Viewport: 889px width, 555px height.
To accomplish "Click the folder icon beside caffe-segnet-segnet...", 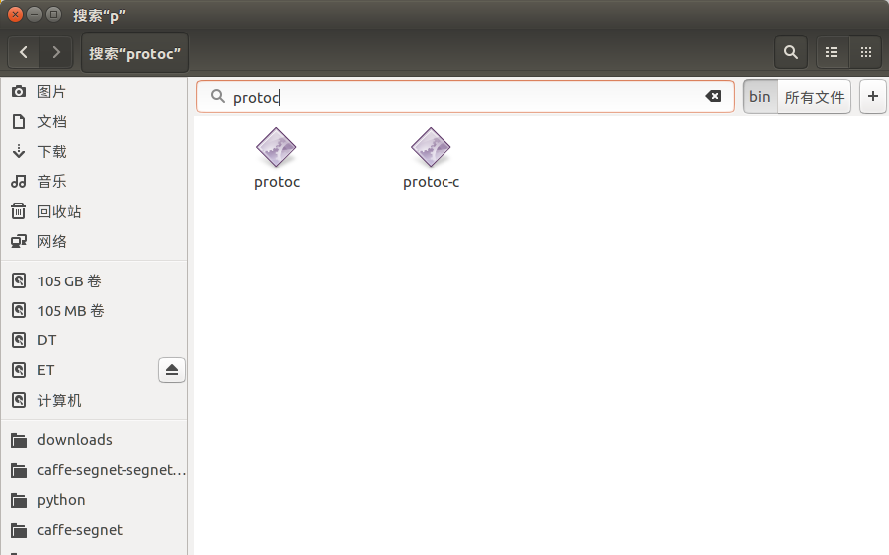I will [x=19, y=470].
